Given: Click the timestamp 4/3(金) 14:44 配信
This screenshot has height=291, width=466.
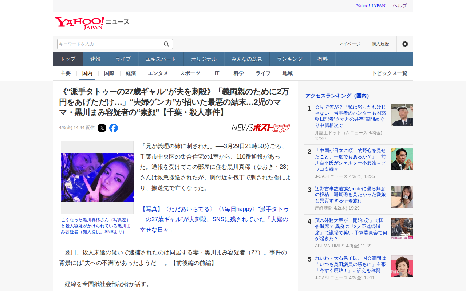Looking at the screenshot, I should (x=77, y=128).
